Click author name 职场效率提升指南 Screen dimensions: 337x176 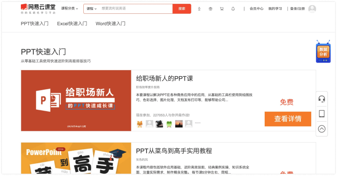(x=148, y=87)
